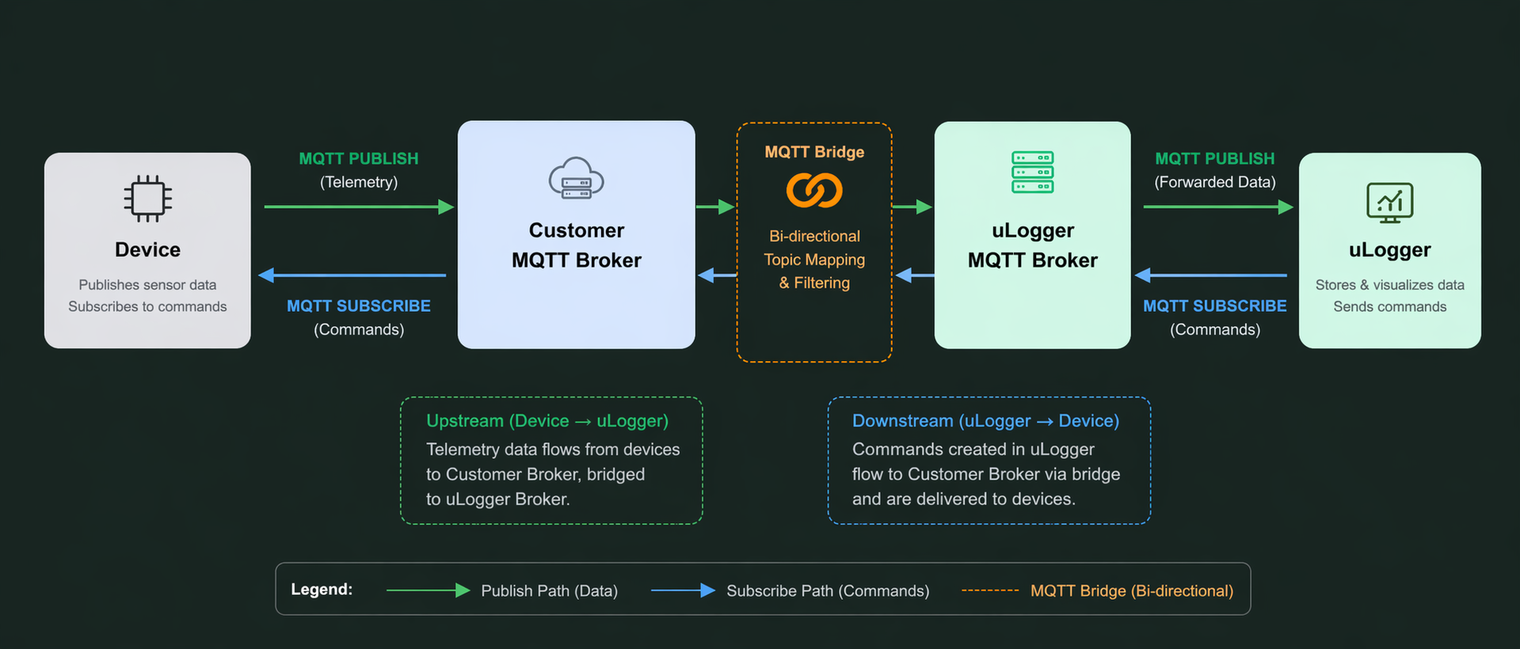
Task: Click green arrow from Device to Customer Broker
Action: pos(359,207)
